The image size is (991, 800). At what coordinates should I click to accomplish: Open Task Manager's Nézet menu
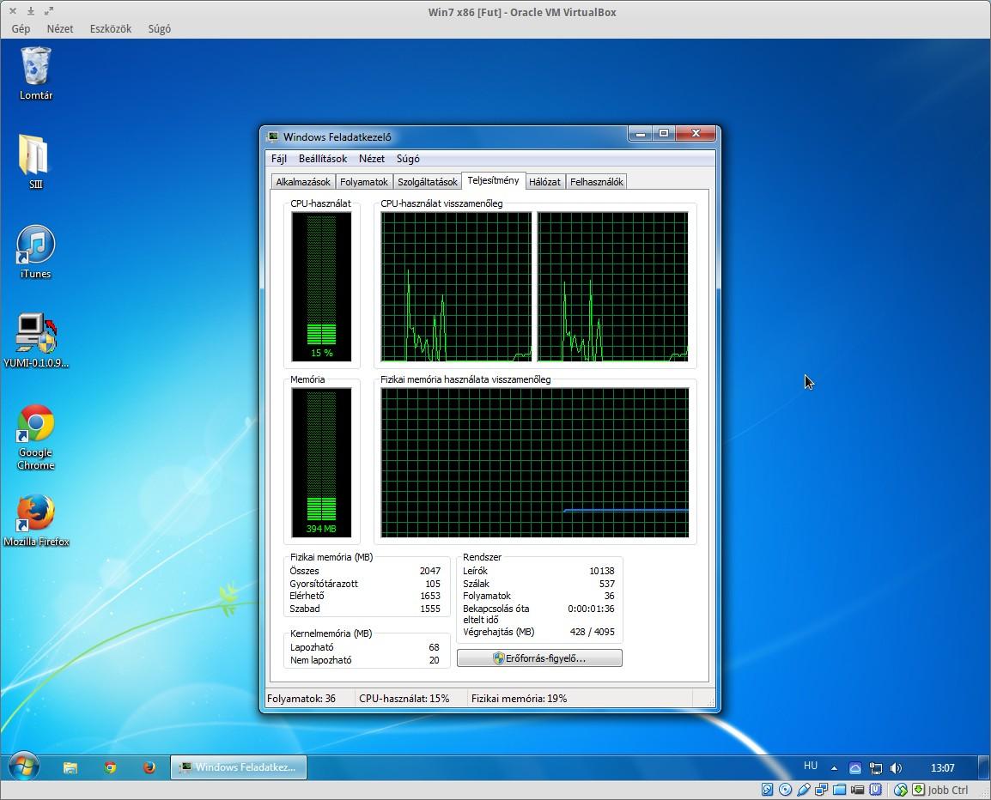pos(372,159)
